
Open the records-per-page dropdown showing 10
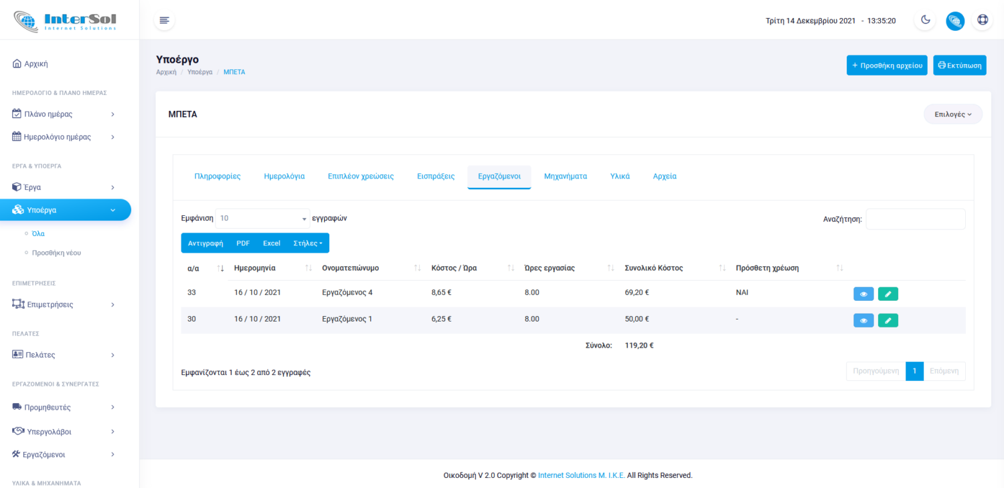tap(262, 219)
